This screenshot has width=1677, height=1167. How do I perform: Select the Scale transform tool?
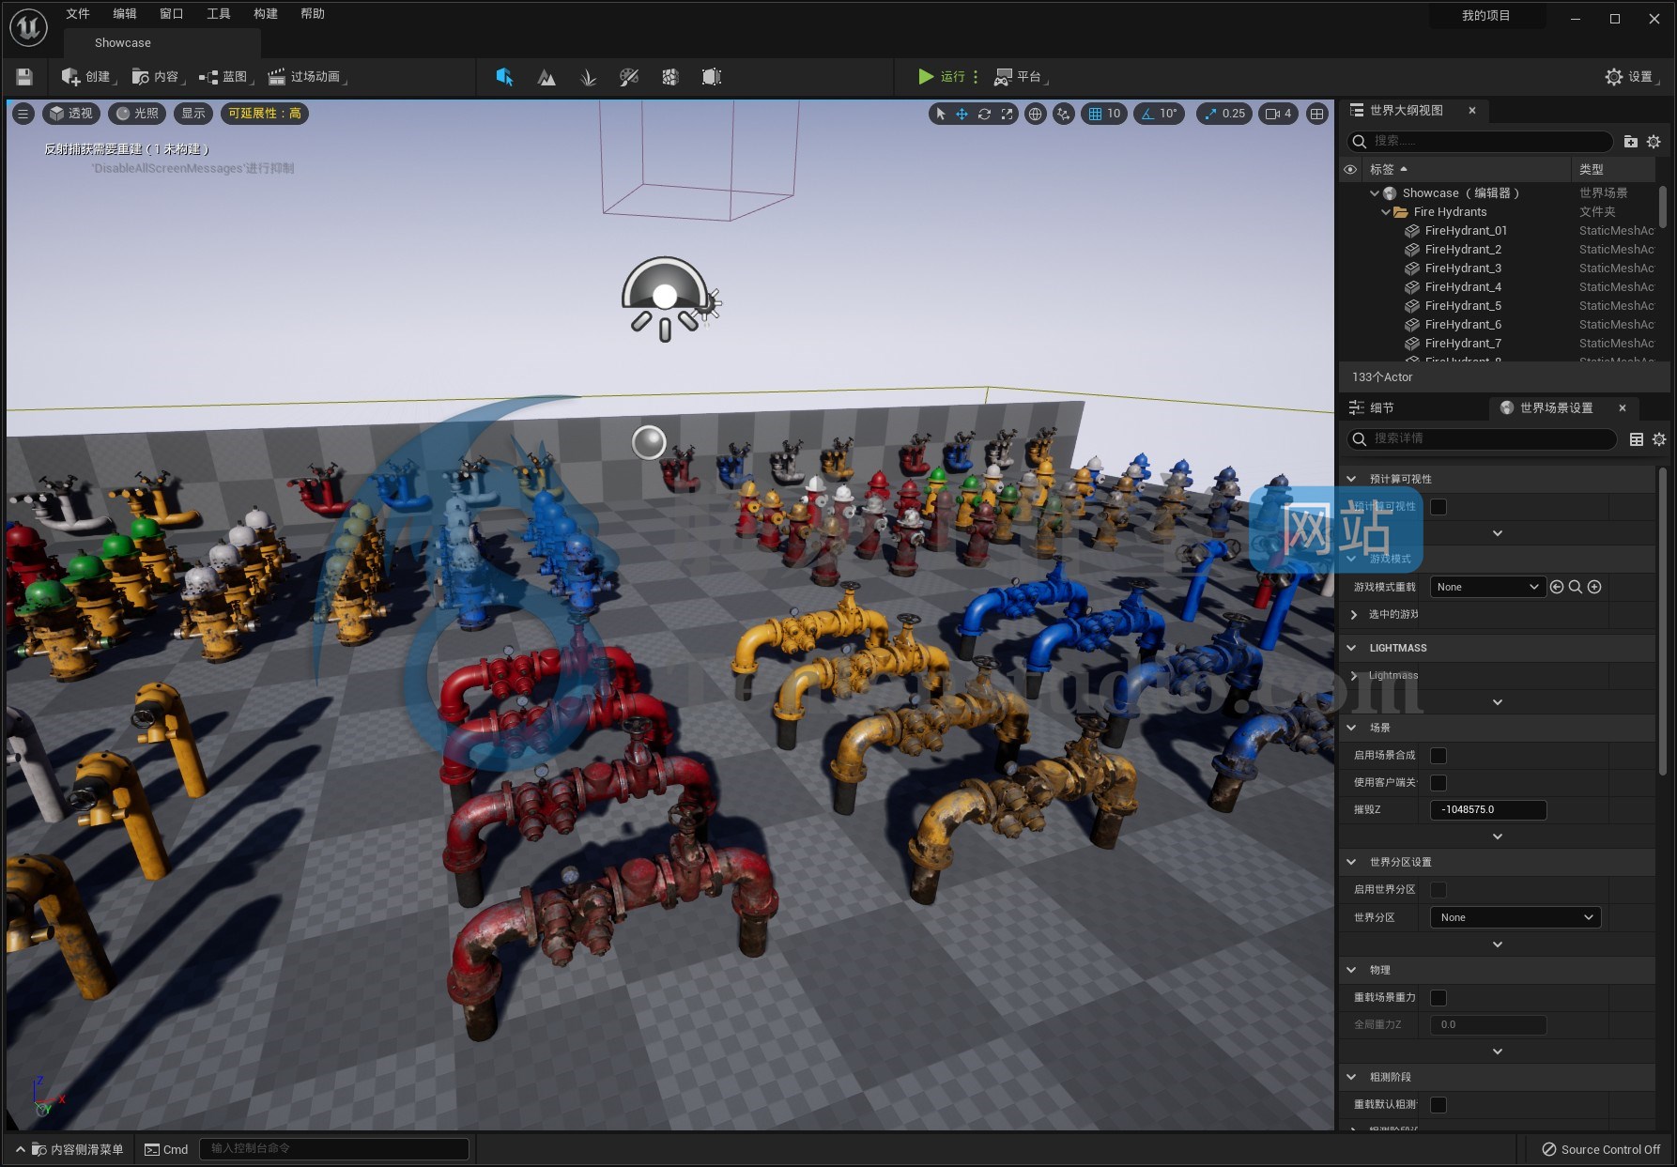click(1006, 114)
